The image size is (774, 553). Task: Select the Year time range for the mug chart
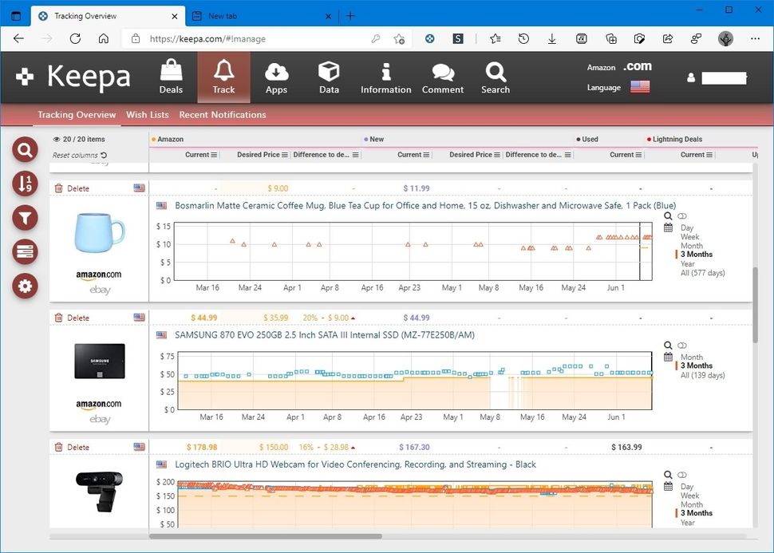[686, 263]
